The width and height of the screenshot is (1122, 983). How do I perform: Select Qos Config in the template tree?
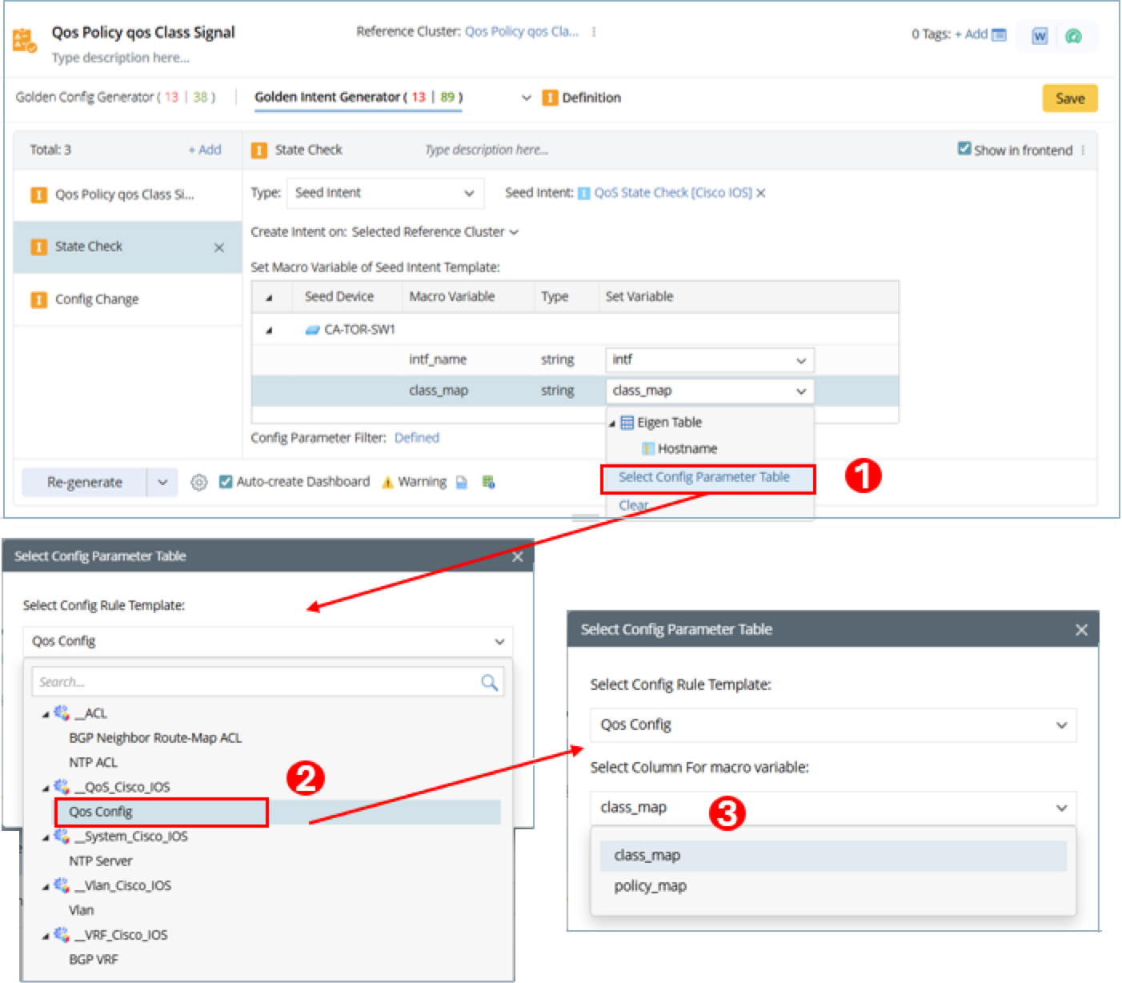[101, 812]
